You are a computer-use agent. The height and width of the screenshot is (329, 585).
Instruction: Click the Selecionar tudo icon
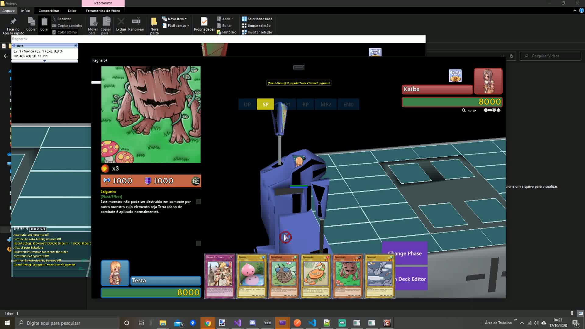click(x=244, y=19)
